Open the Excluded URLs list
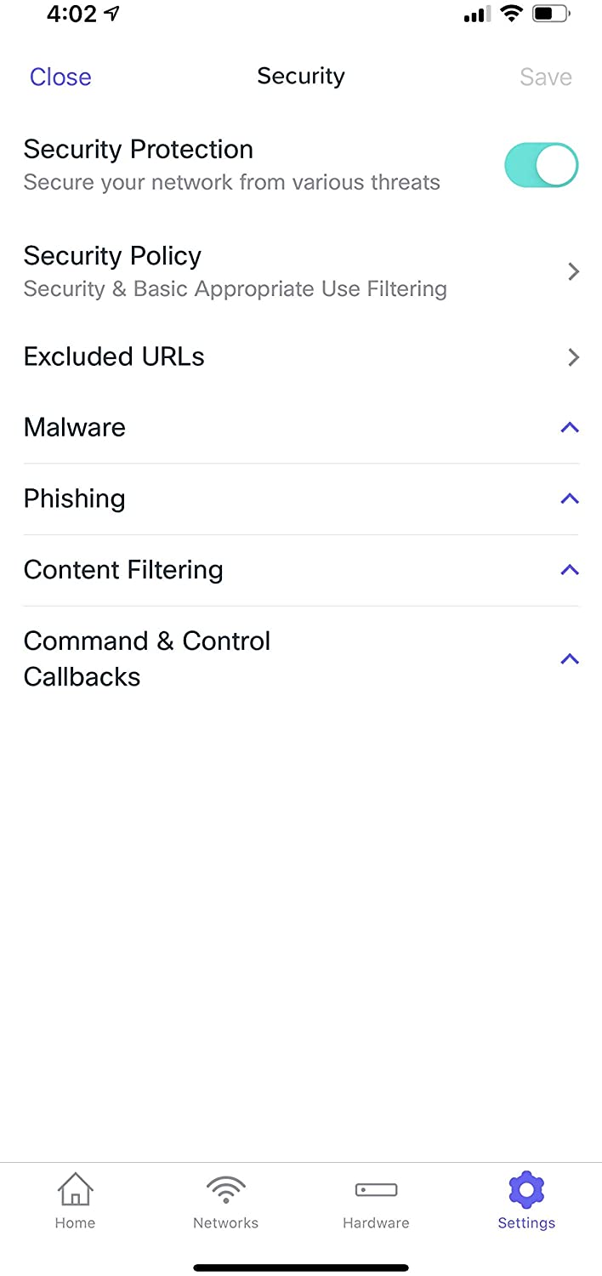 (x=301, y=356)
